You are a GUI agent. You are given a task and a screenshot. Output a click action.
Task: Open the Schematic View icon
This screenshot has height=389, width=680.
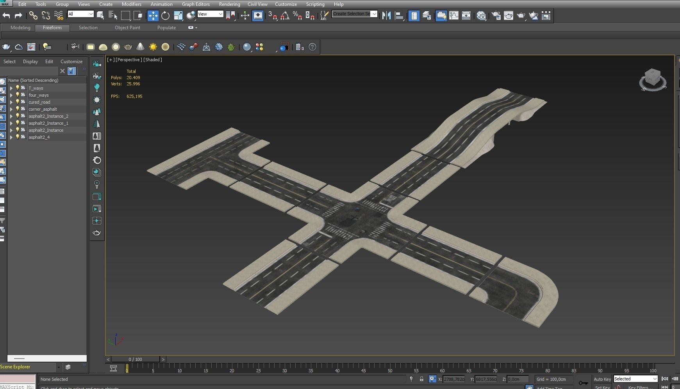click(466, 16)
